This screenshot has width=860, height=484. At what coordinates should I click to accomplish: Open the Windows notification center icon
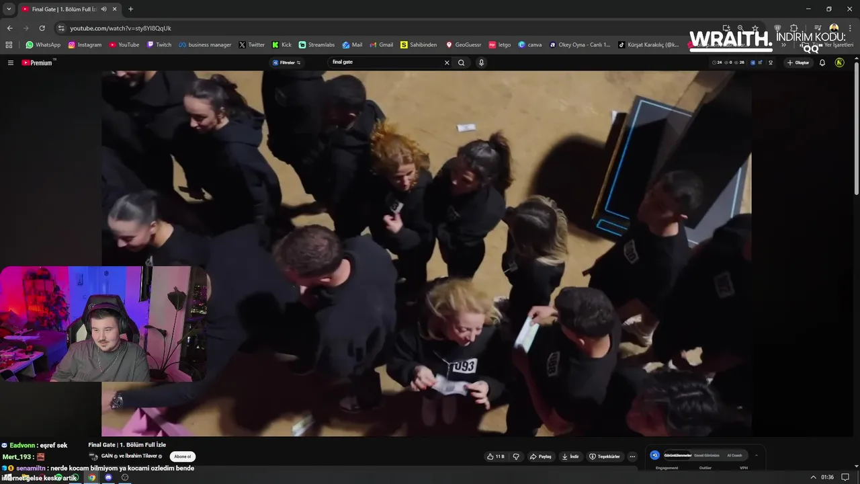click(845, 477)
